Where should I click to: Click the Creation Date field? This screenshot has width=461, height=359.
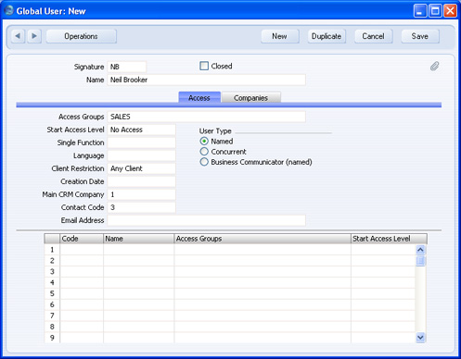pos(141,181)
